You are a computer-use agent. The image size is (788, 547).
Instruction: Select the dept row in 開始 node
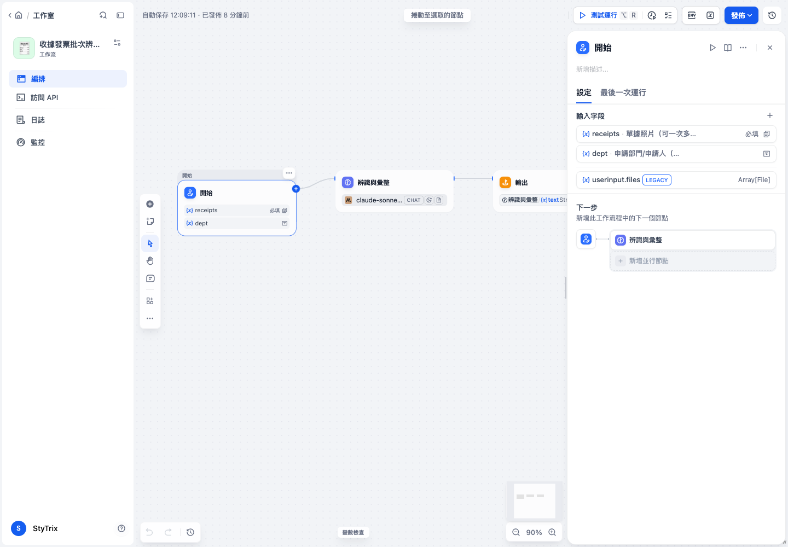coord(237,223)
